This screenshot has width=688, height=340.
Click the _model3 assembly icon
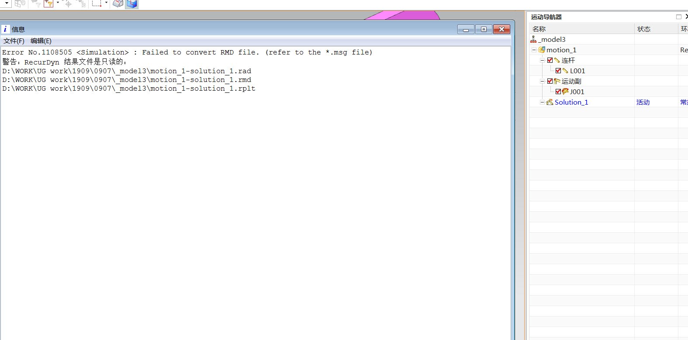tap(533, 40)
